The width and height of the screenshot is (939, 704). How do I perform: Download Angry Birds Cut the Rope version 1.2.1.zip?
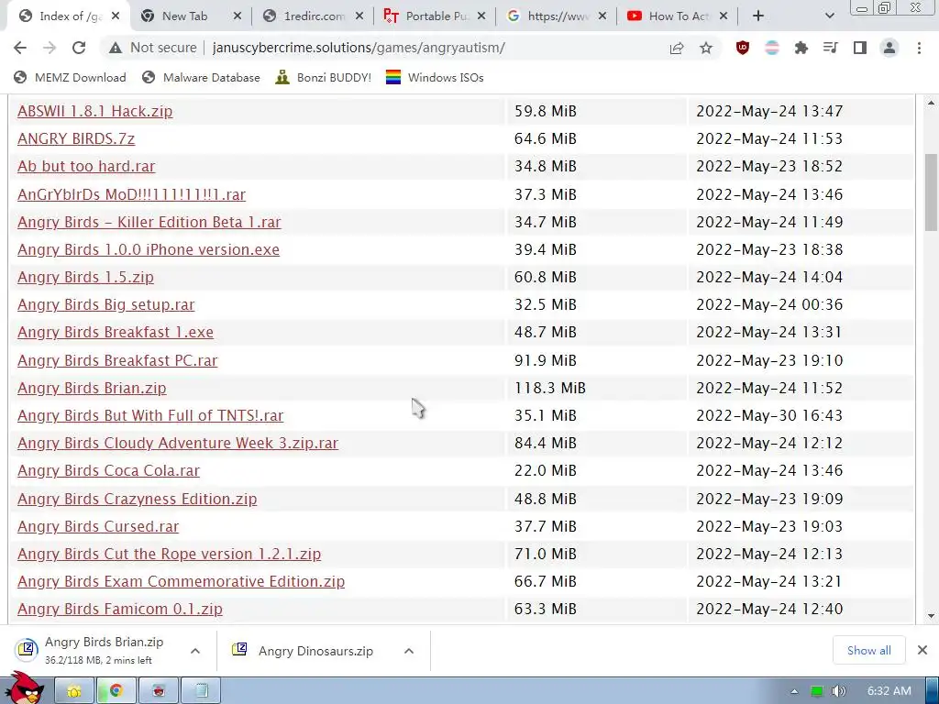(x=170, y=554)
